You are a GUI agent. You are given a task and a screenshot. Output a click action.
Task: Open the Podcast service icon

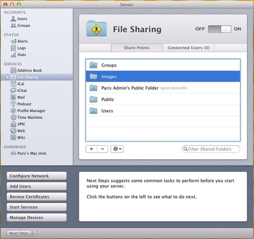tap(13, 104)
